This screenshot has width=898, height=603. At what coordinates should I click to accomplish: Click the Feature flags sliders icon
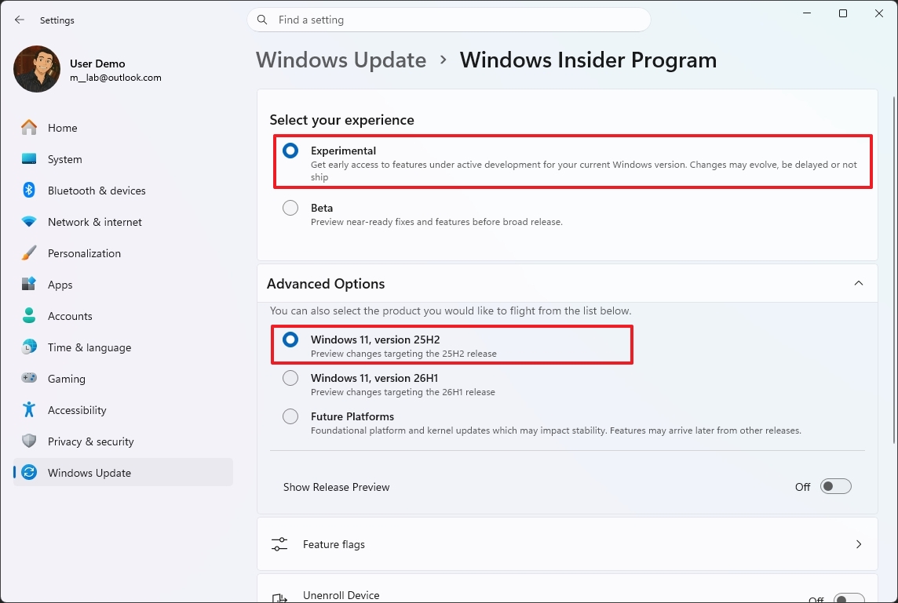pos(279,544)
